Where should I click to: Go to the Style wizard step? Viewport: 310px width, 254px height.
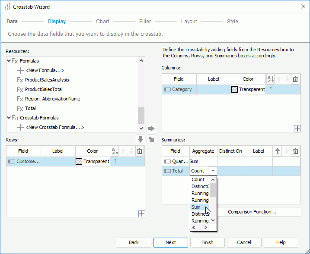(x=232, y=21)
